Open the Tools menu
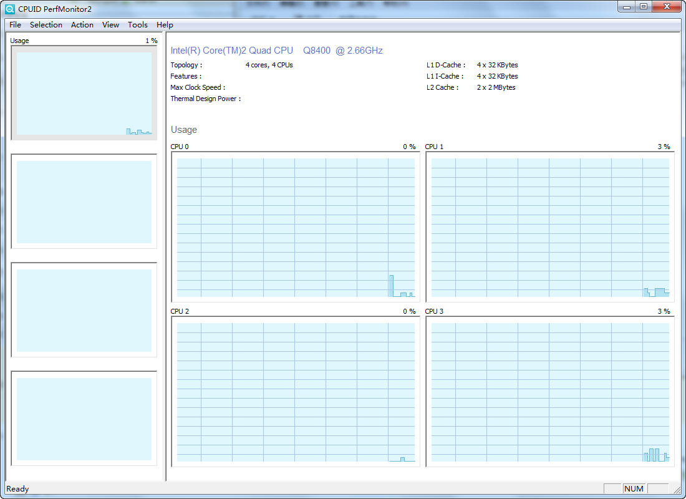The image size is (686, 499). (x=138, y=25)
